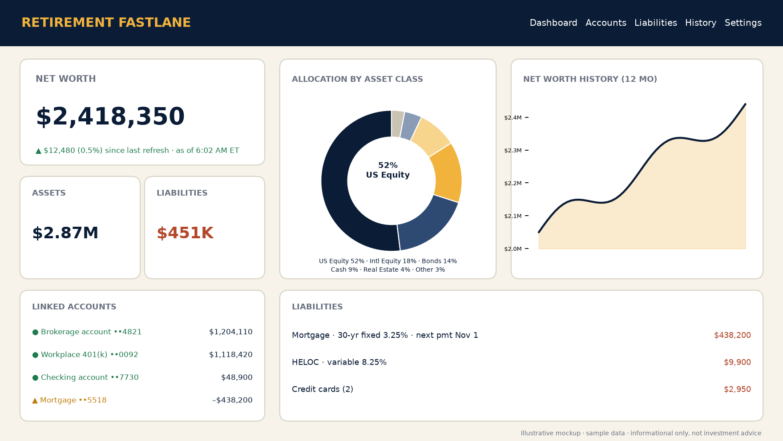
Task: Click the Allocation by Asset Class heading
Action: tap(357, 79)
